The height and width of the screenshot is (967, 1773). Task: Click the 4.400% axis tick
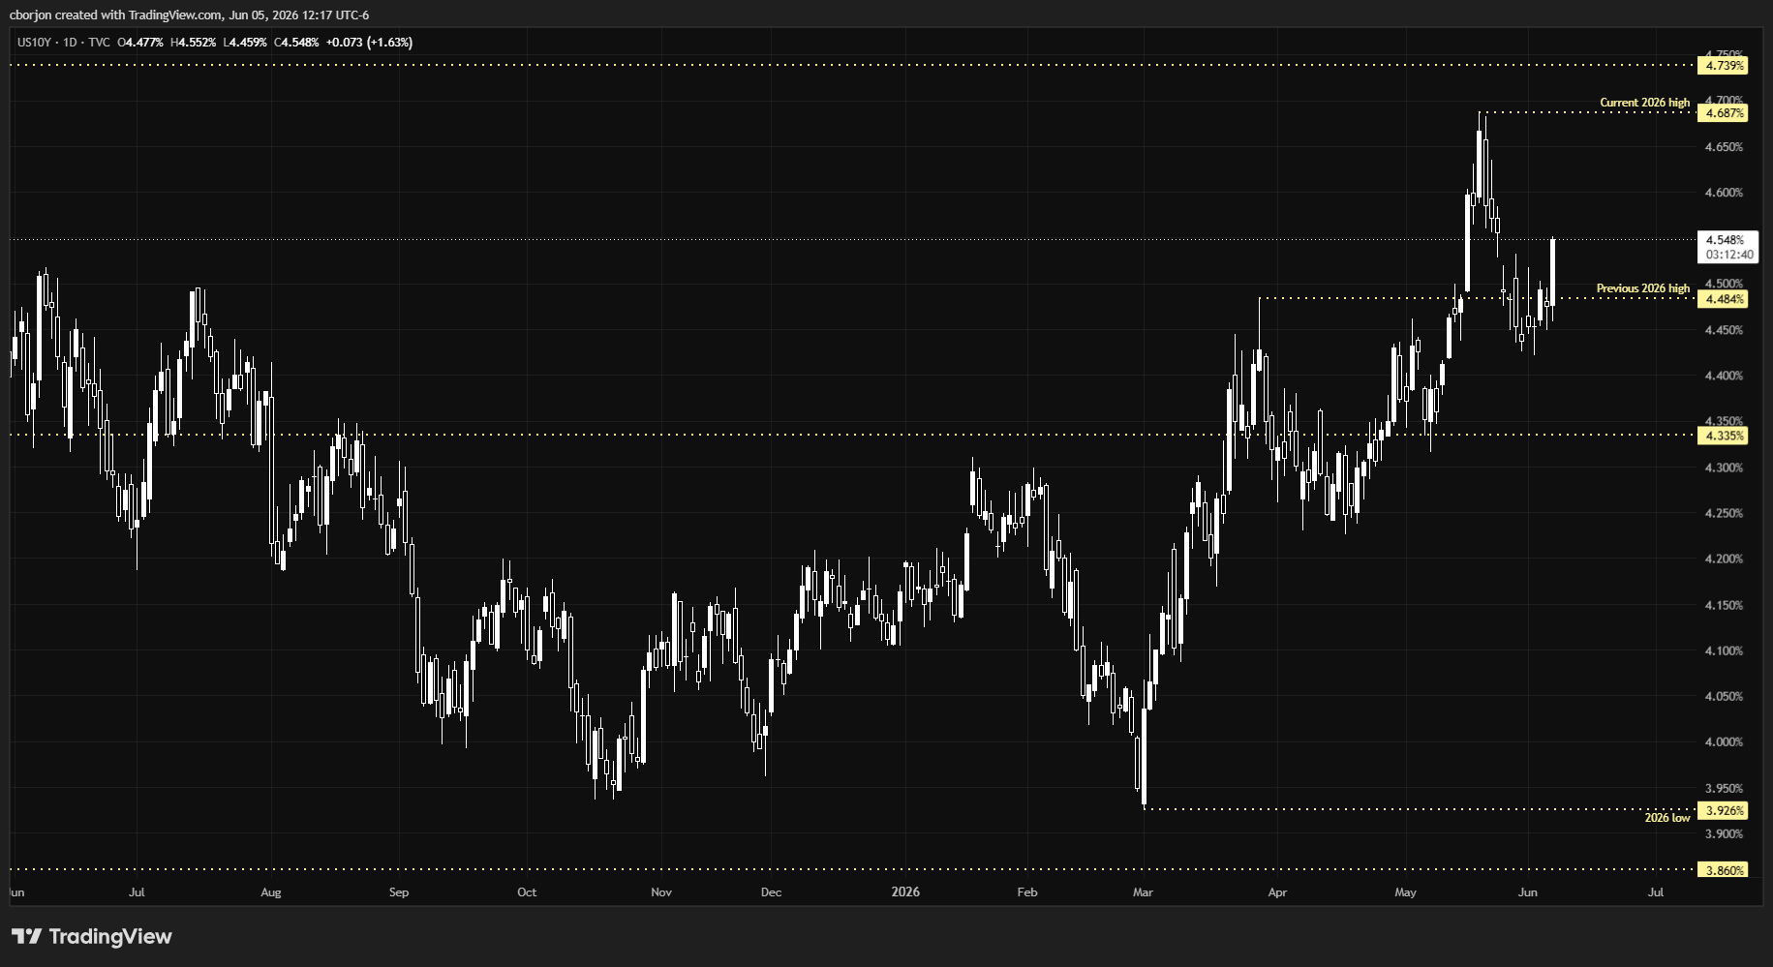(x=1724, y=376)
